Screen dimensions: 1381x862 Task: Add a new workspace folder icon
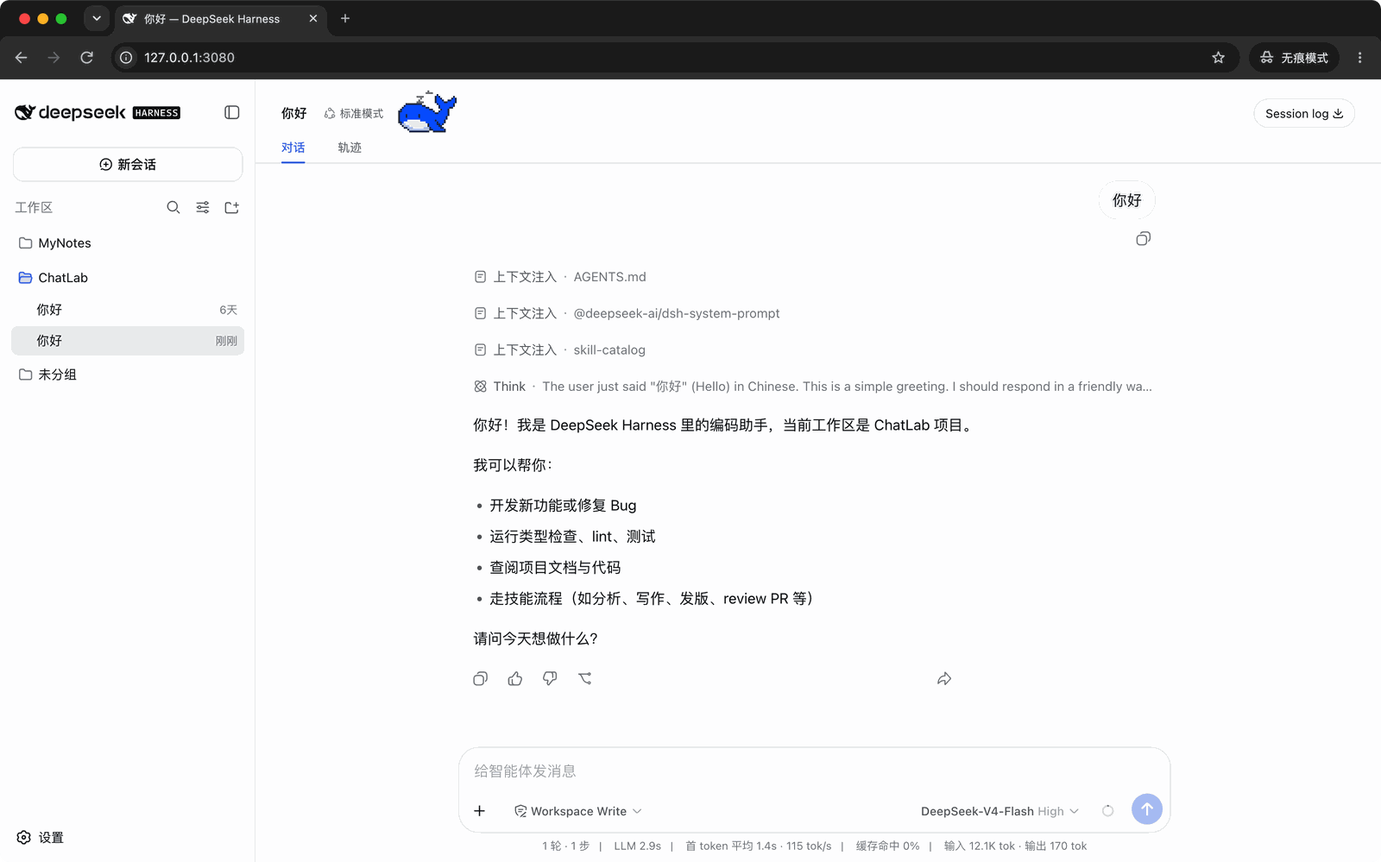231,208
